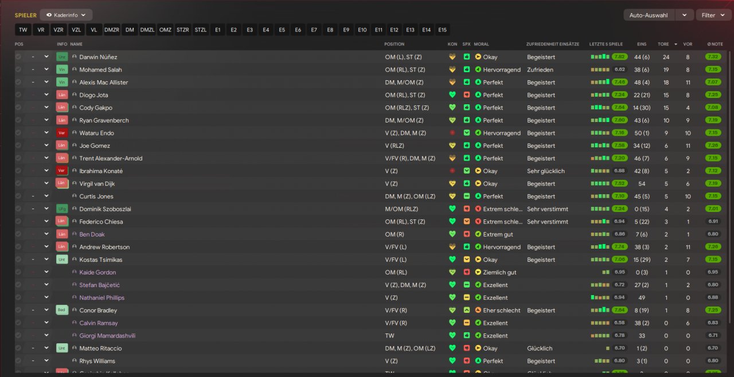734x377 pixels.
Task: Open the Kaderinfo view dropdown
Action: (66, 15)
